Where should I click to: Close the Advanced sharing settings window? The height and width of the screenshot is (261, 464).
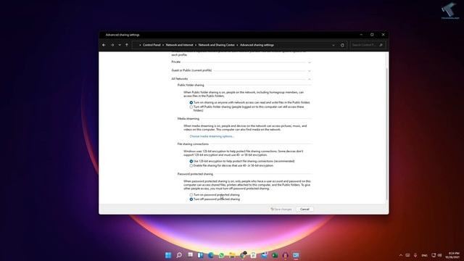pyautogui.click(x=384, y=35)
